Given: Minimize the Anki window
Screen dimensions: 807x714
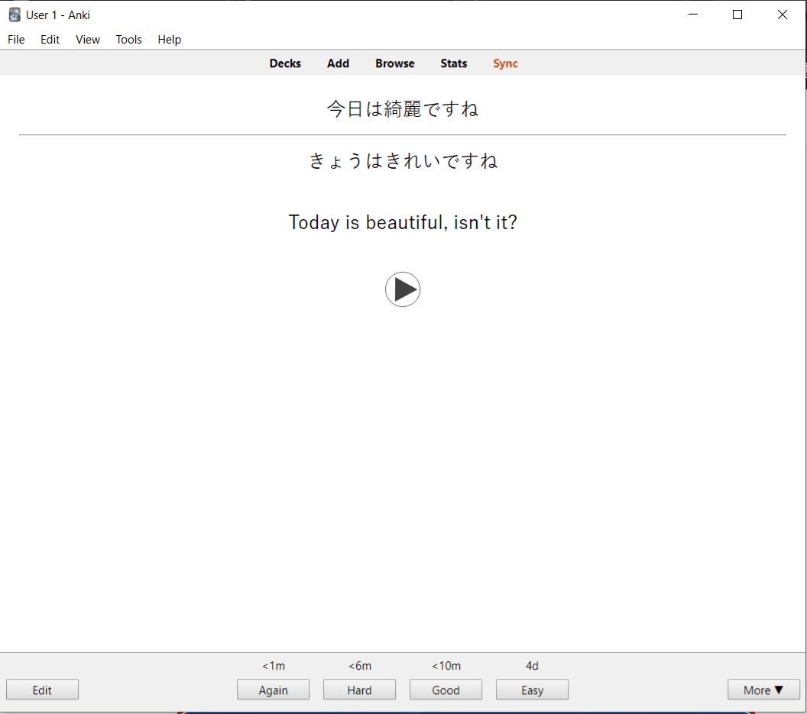Looking at the screenshot, I should pos(693,15).
